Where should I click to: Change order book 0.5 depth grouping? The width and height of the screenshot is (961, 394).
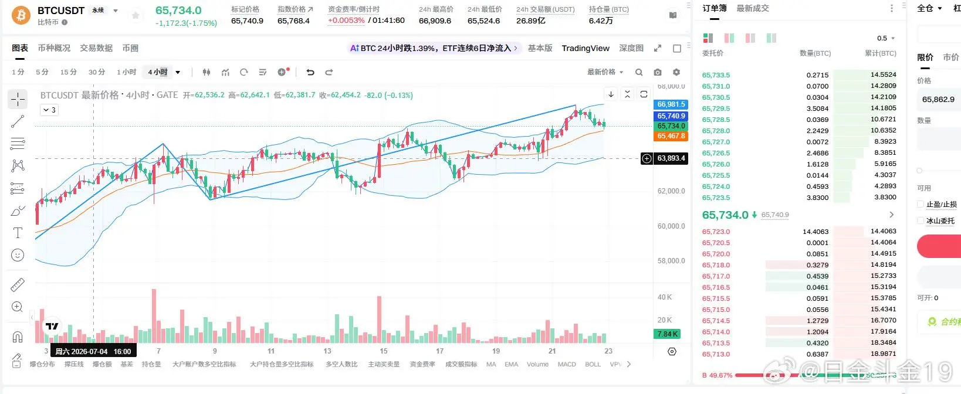pos(886,38)
